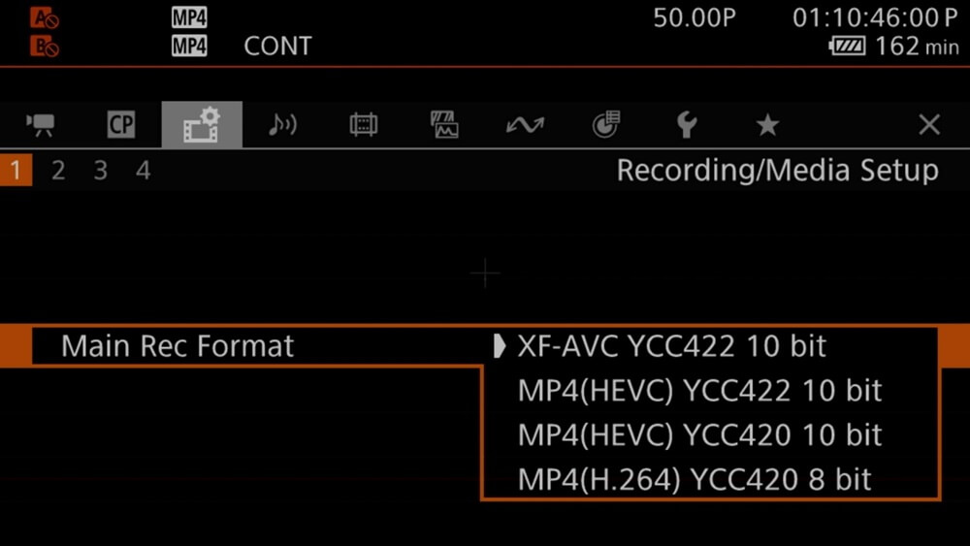
Task: Pick MP4(HEVC) YCC420 10 bit option
Action: point(699,435)
